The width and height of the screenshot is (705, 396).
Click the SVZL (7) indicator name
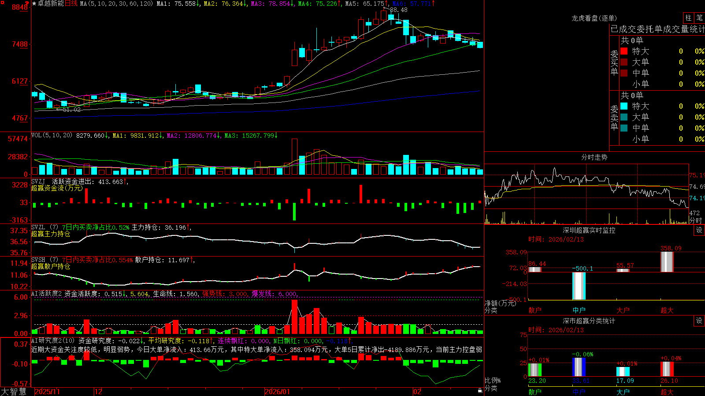(x=45, y=227)
